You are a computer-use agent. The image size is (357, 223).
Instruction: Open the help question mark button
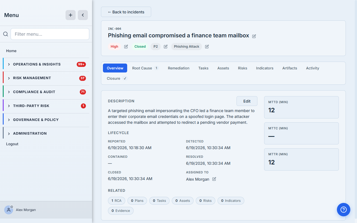(x=344, y=210)
